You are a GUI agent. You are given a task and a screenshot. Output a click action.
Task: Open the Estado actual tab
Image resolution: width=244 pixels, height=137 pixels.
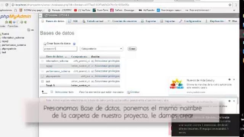pyautogui.click(x=93, y=21)
